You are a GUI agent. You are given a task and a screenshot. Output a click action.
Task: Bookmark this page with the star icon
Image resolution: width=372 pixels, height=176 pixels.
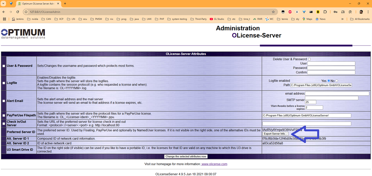point(273,12)
